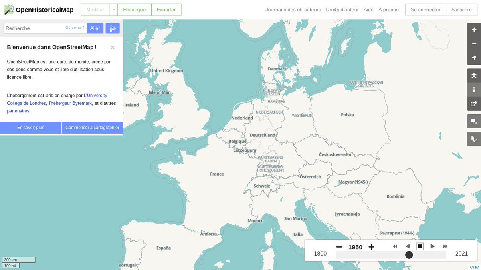Click OpenHistoricalMap title text
This screenshot has width=481, height=270.
(x=44, y=10)
